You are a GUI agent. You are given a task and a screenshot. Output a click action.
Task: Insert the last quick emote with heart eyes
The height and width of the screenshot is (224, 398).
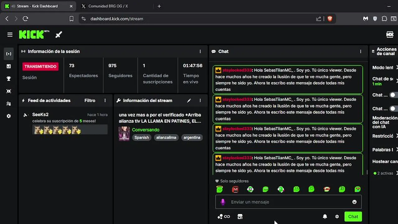point(358,189)
